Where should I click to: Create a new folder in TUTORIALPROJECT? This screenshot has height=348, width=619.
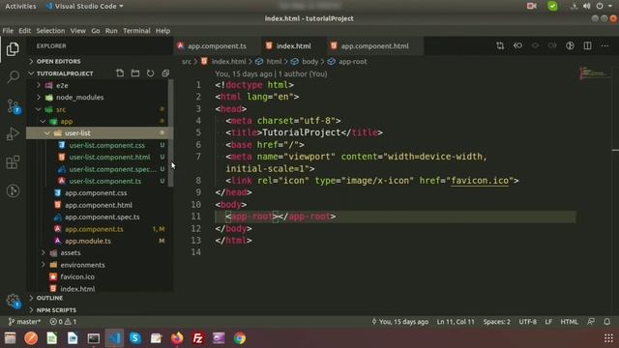tap(135, 73)
